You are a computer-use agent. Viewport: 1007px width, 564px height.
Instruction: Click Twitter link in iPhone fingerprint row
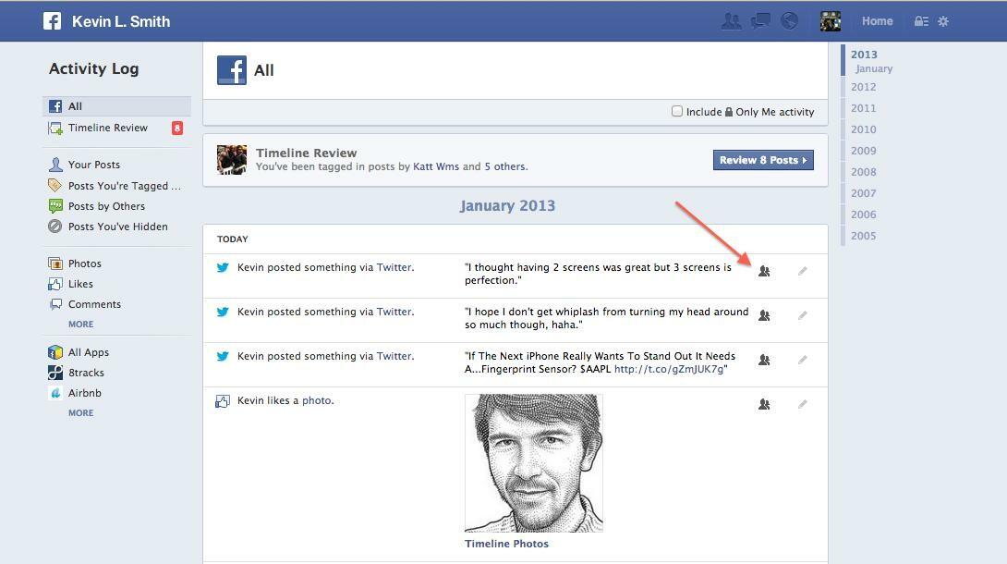(x=394, y=356)
